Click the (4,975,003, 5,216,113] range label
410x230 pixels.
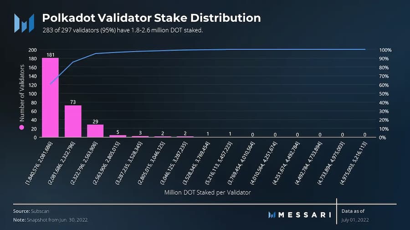353,163
